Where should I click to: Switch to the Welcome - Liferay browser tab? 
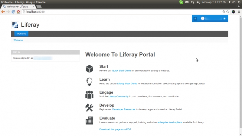[18, 6]
